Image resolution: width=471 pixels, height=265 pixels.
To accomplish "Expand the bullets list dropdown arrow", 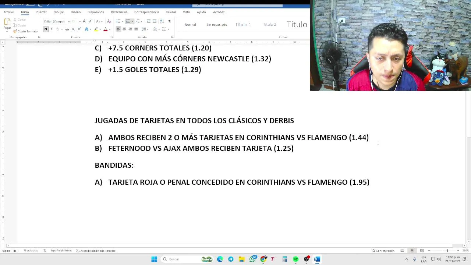I will pos(123,21).
